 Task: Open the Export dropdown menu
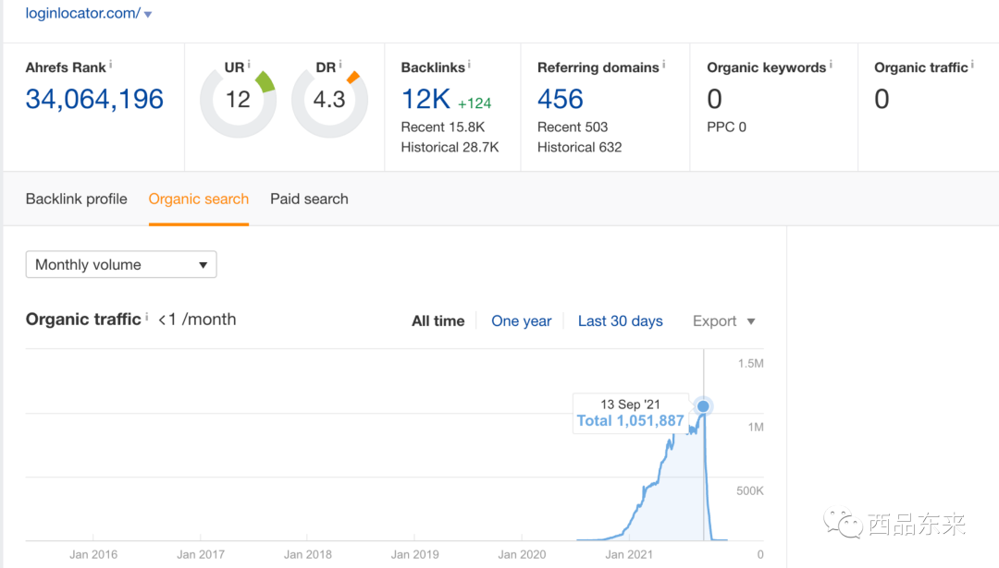click(x=723, y=321)
